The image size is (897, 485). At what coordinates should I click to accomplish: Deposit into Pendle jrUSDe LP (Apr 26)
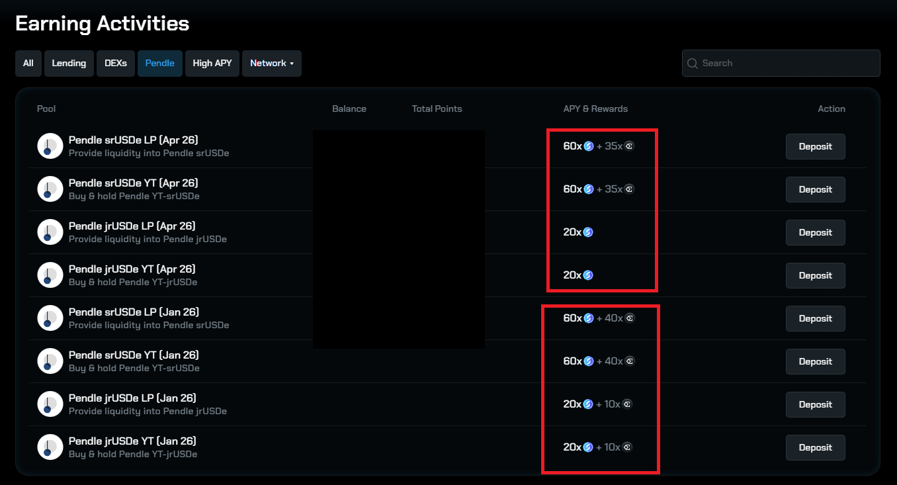click(816, 232)
